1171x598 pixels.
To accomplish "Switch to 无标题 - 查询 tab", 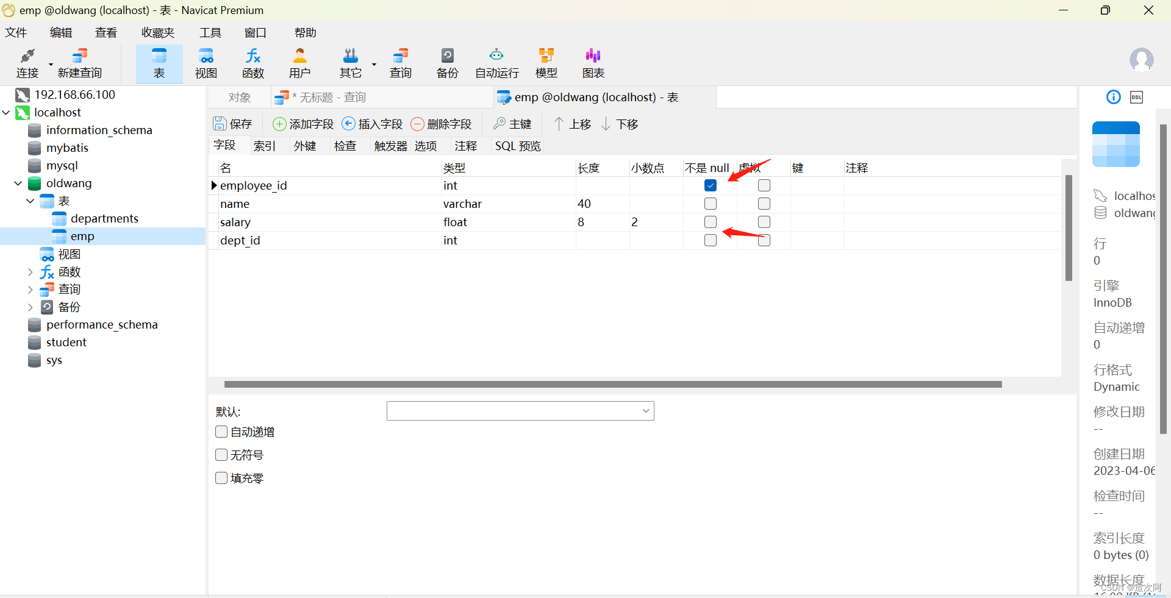I will (x=382, y=98).
